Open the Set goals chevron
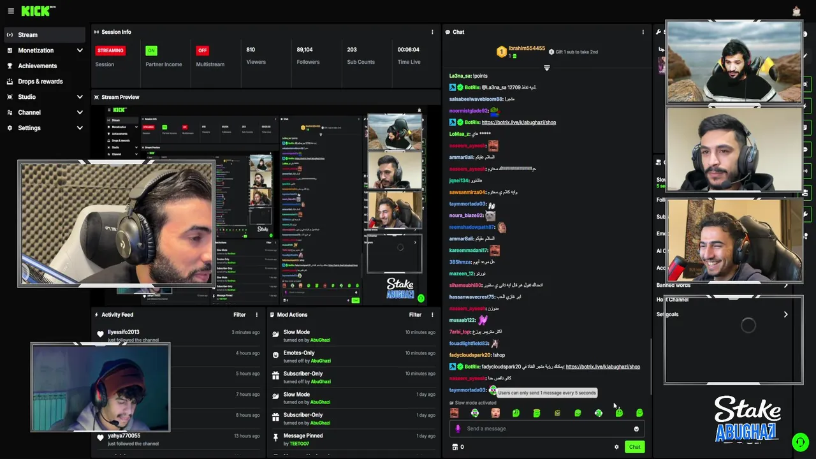Image resolution: width=816 pixels, height=459 pixels. point(785,314)
